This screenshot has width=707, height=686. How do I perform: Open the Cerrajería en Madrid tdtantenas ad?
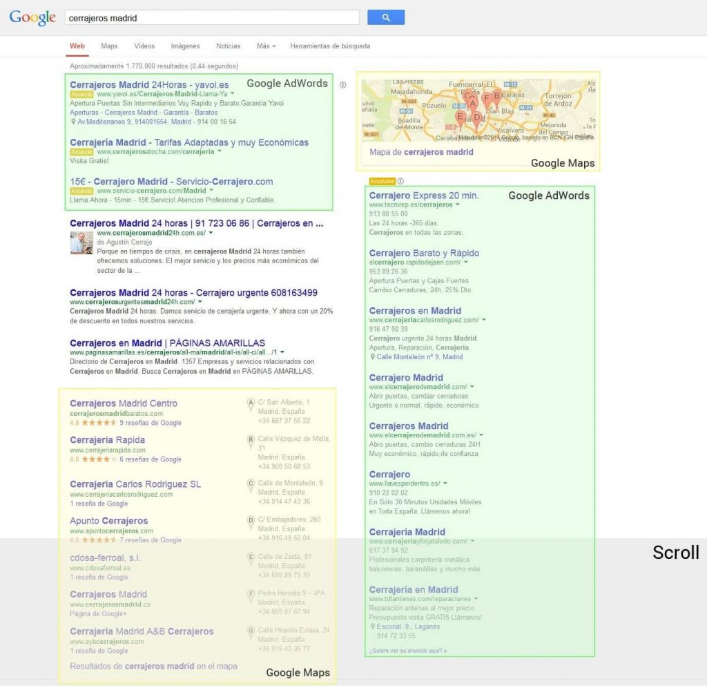pos(414,589)
